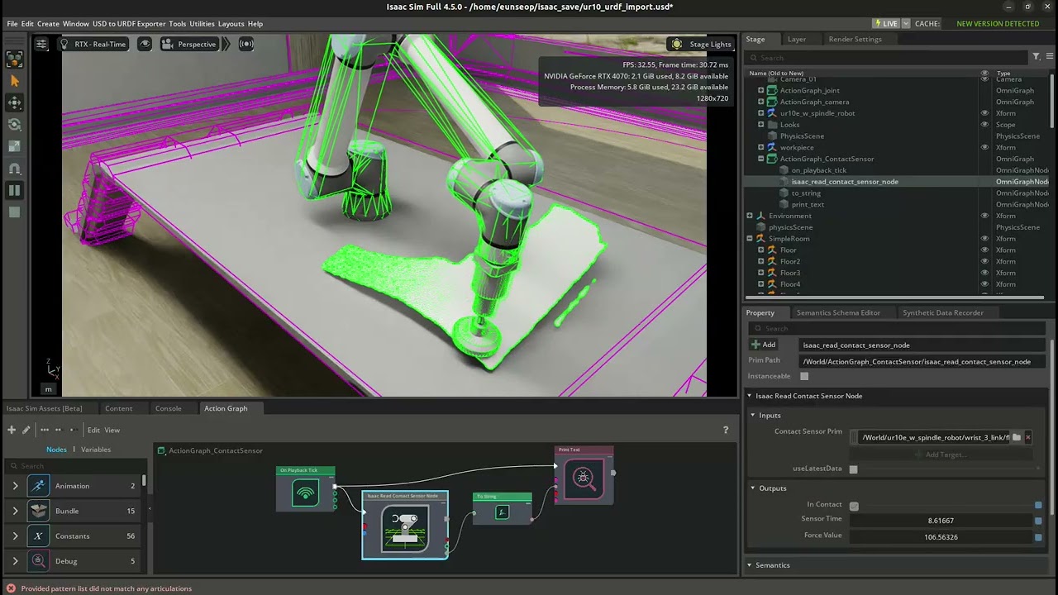This screenshot has height=595, width=1058.
Task: Open the Layouts menu
Action: point(231,24)
